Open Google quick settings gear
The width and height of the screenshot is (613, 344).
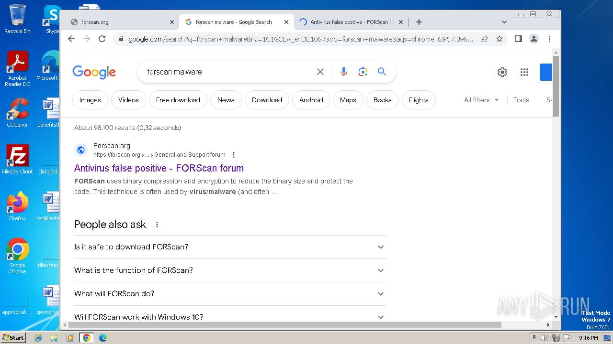502,72
